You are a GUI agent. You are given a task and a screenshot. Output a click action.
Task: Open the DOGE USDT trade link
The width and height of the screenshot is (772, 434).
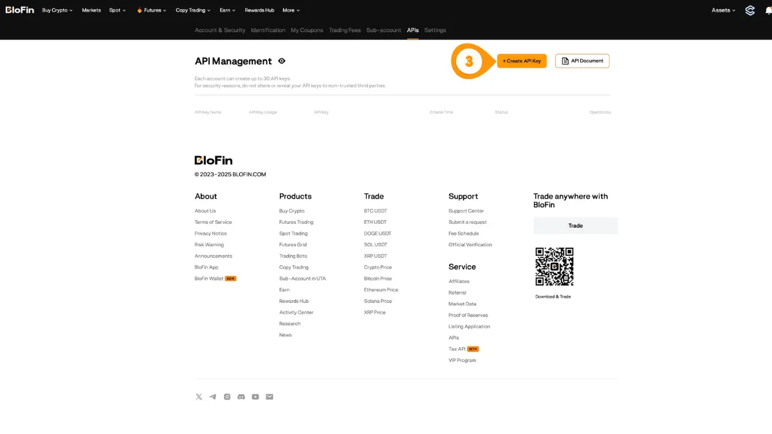pyautogui.click(x=378, y=233)
